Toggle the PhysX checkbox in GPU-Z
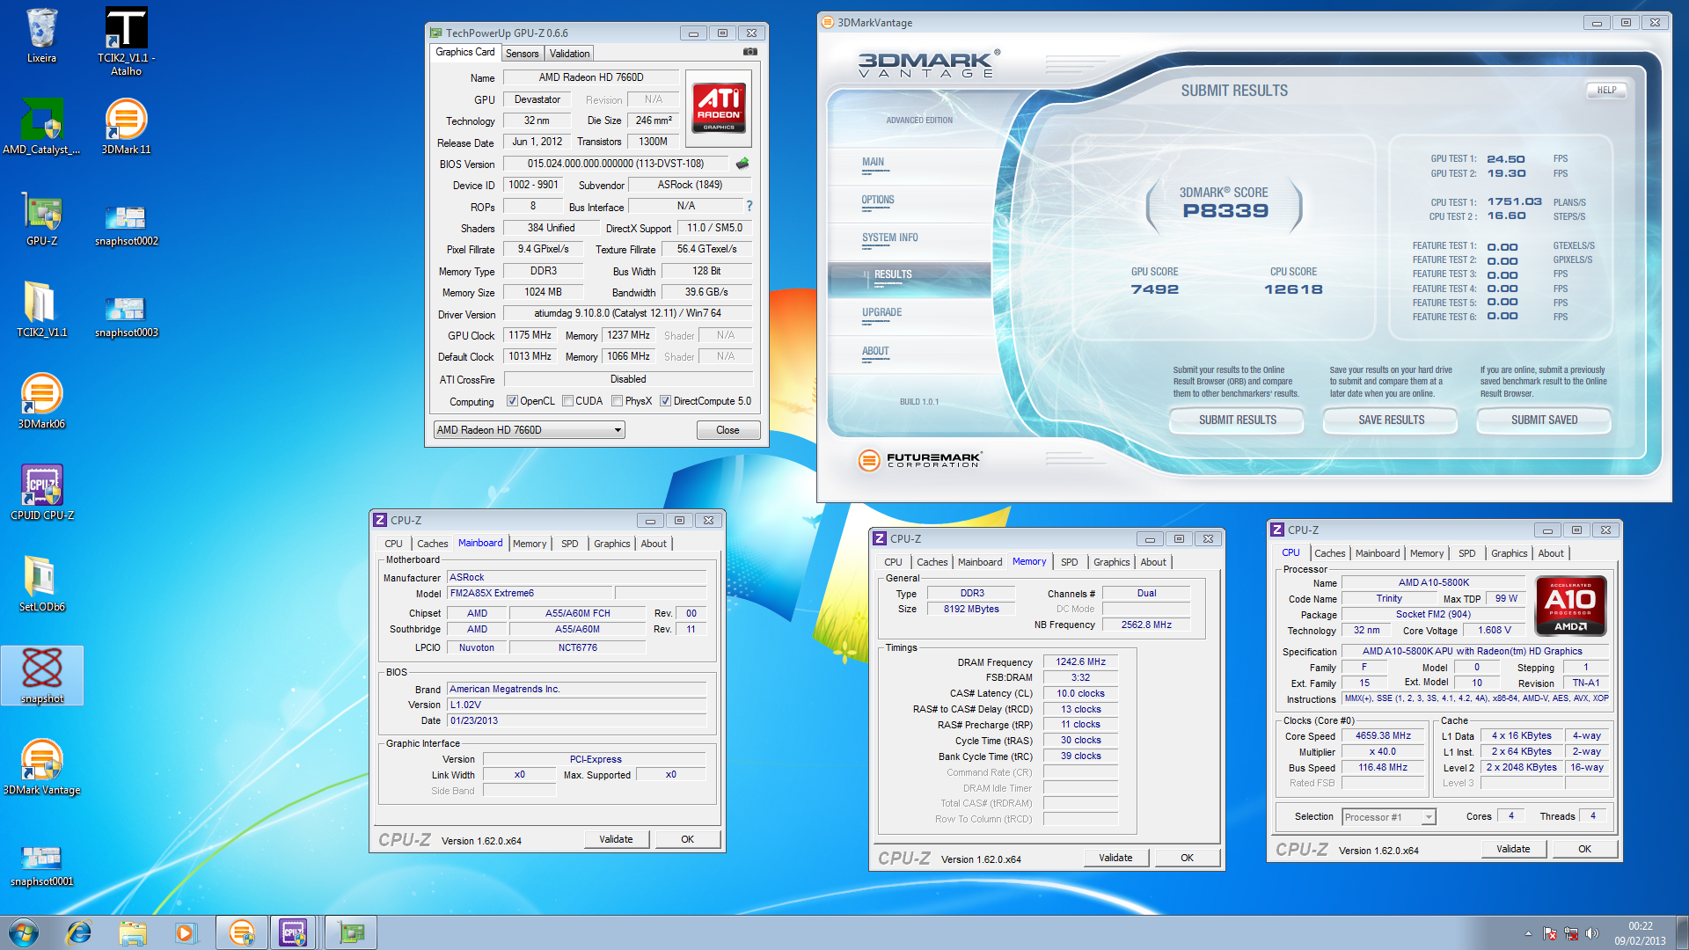This screenshot has height=950, width=1689. (618, 401)
